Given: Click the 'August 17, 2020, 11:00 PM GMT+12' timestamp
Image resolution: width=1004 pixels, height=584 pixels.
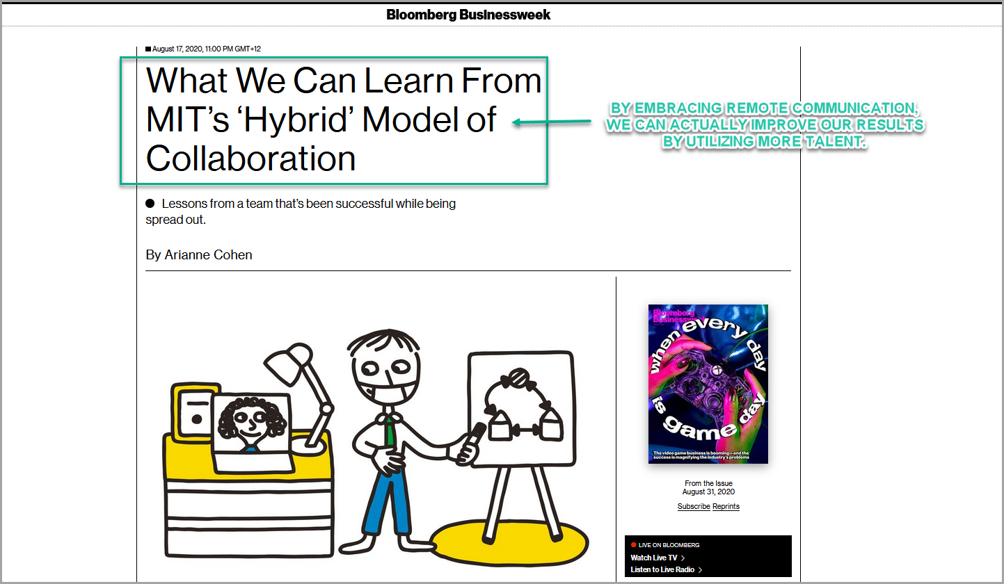Looking at the screenshot, I should tap(207, 49).
